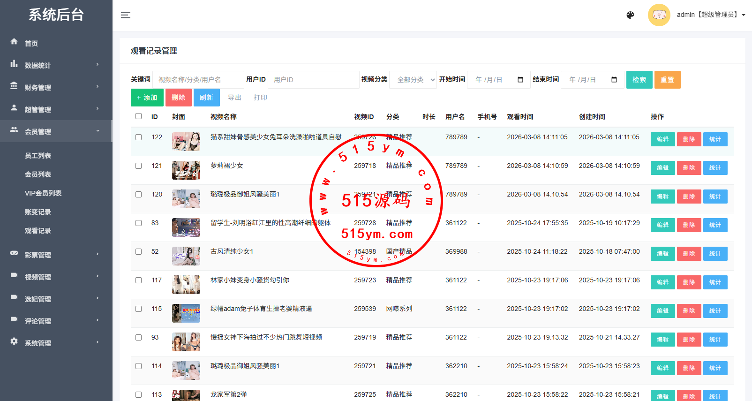The width and height of the screenshot is (752, 401).
Task: Click the calendar icon in 开始时间 field
Action: [x=520, y=80]
